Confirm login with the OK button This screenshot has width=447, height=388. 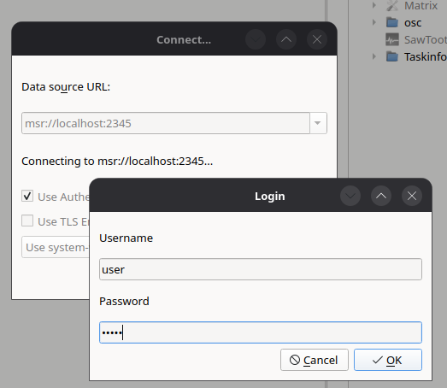(388, 360)
